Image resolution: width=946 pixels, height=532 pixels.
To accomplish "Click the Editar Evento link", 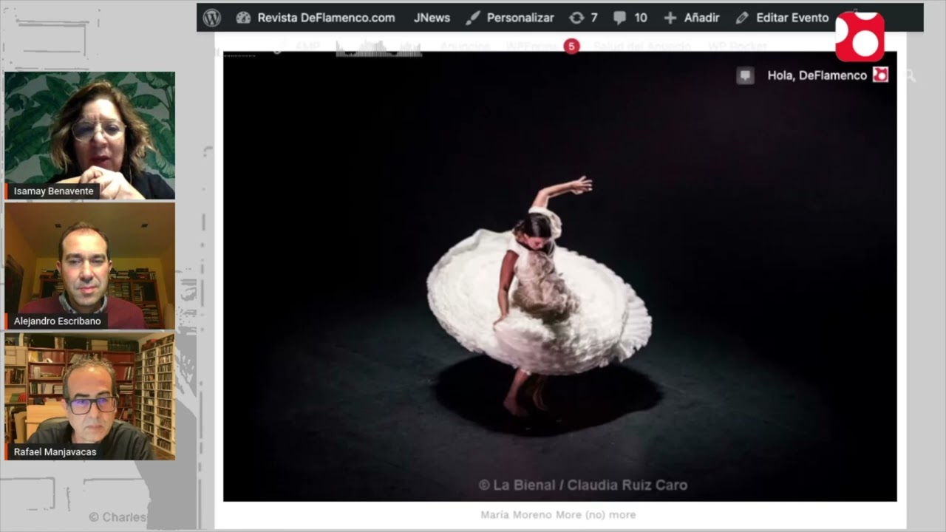I will pos(792,18).
